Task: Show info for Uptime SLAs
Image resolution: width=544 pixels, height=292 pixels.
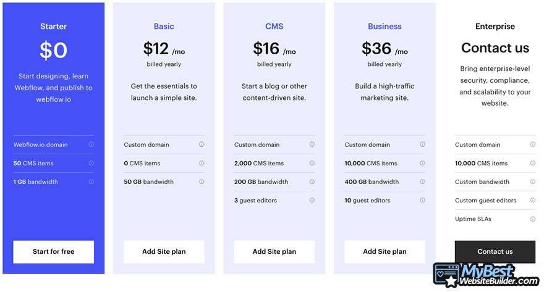Action: [532, 219]
